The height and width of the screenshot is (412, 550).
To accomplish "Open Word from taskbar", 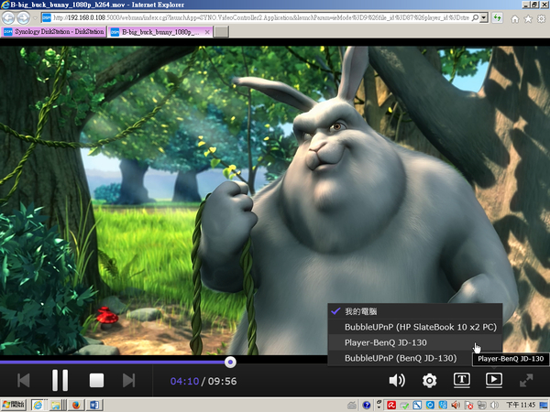I will click(94, 406).
